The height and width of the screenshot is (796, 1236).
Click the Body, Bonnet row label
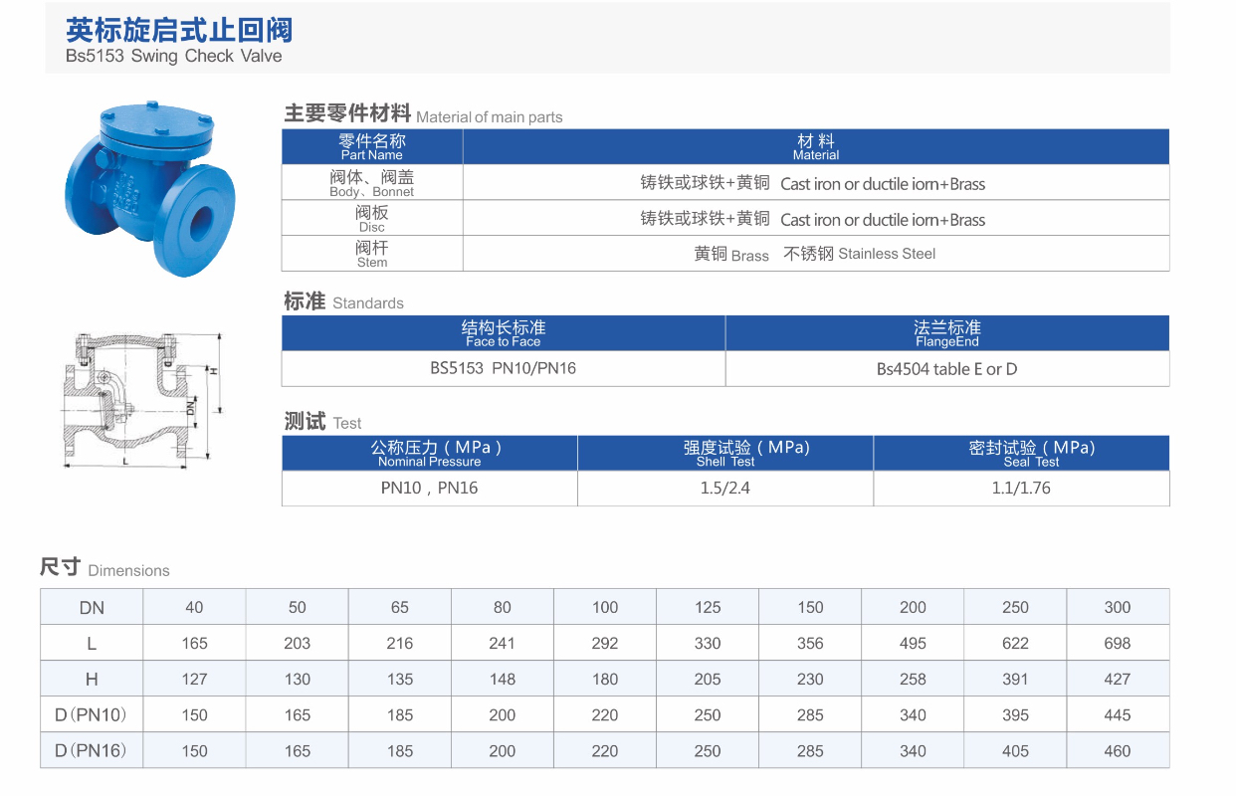pyautogui.click(x=372, y=183)
